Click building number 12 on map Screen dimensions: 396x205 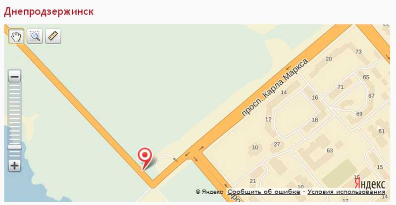268,119
